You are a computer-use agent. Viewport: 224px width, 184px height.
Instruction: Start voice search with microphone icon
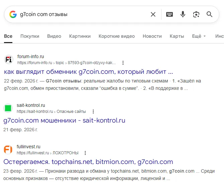[183, 14]
